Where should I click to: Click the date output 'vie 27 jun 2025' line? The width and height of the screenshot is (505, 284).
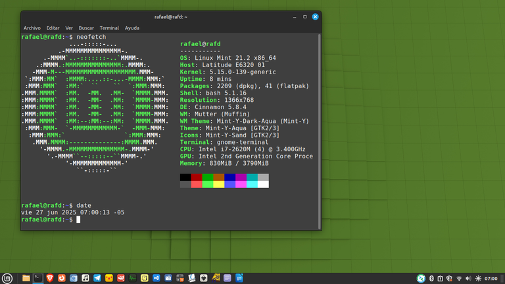(73, 212)
